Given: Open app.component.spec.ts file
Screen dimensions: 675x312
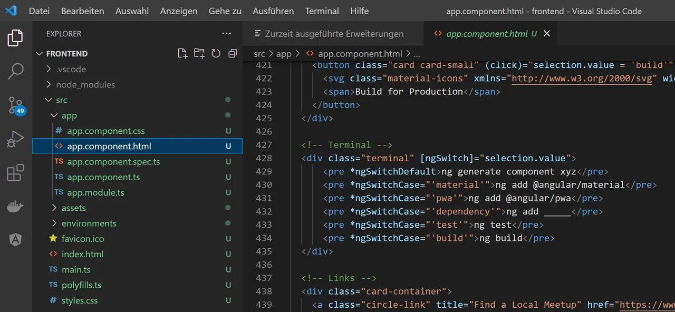Looking at the screenshot, I should pos(113,162).
